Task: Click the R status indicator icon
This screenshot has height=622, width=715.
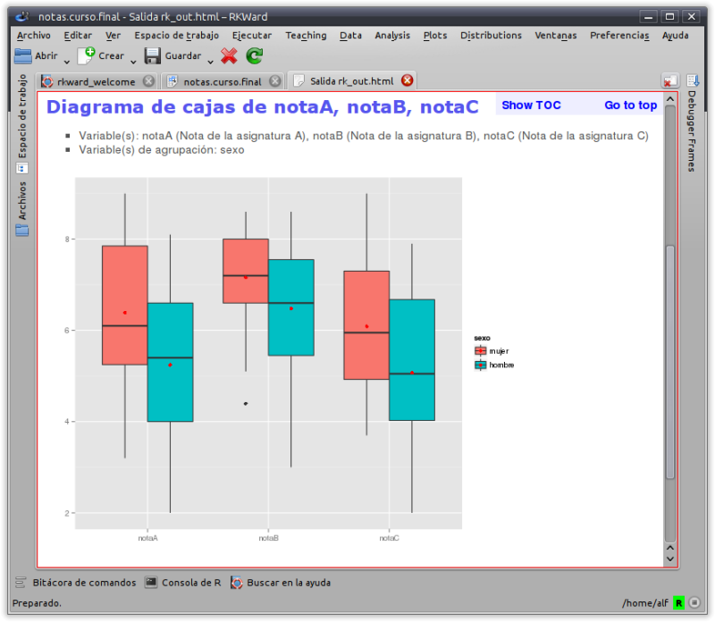Action: [x=678, y=603]
